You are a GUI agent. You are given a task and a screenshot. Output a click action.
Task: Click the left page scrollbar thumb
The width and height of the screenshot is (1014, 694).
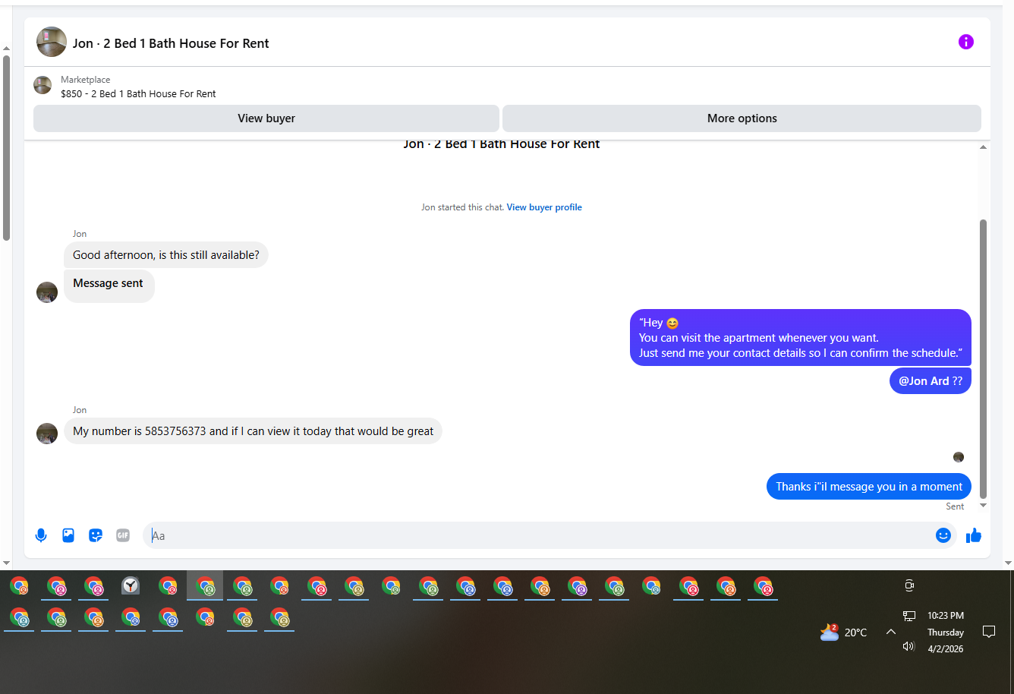click(x=7, y=148)
